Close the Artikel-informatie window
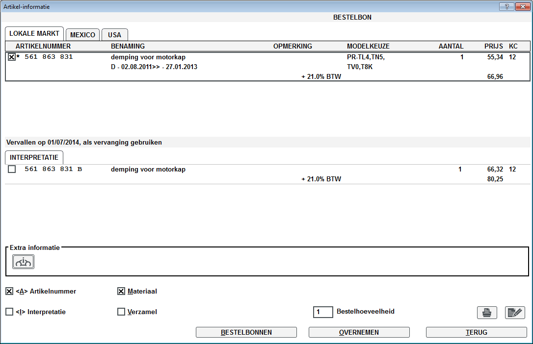533x344 pixels. [522, 6]
